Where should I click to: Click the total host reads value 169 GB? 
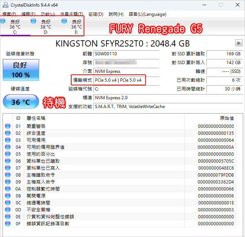(x=225, y=54)
